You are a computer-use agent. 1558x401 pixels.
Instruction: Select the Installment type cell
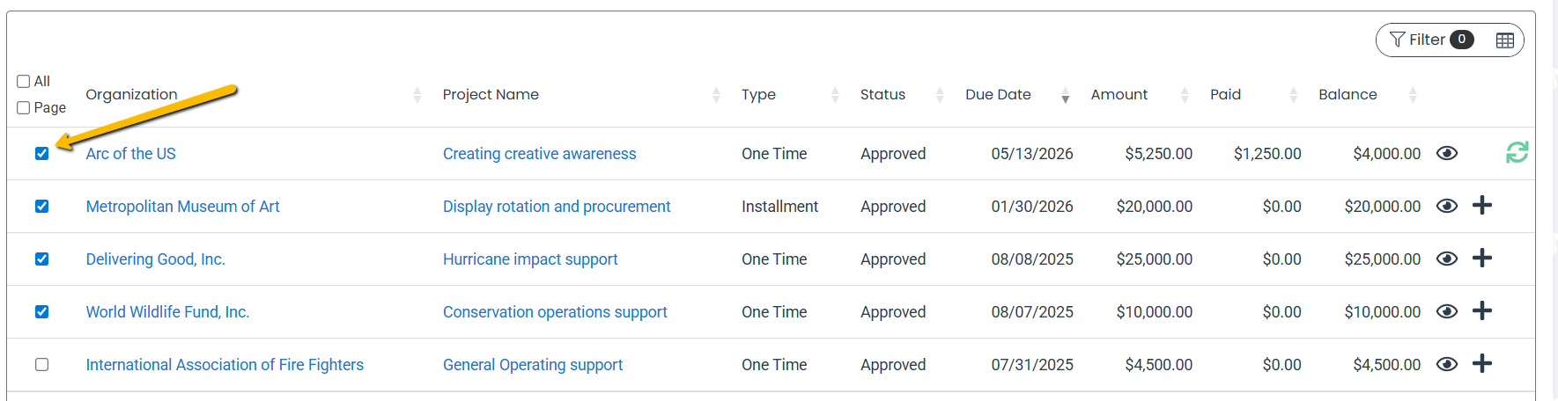779,207
